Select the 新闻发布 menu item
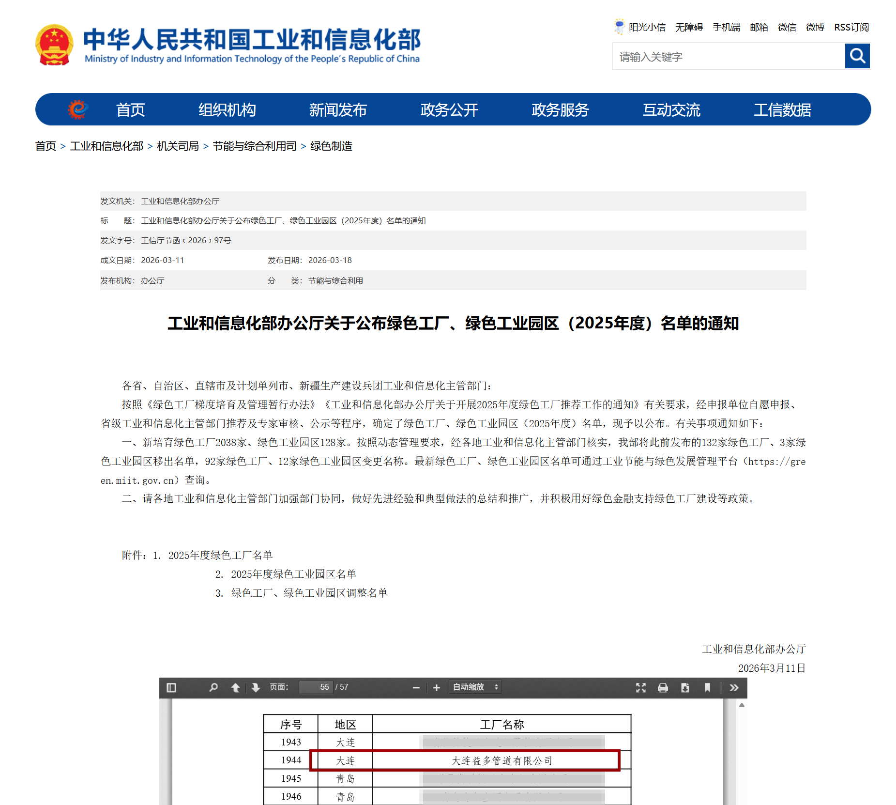This screenshot has width=896, height=805. pos(338,110)
